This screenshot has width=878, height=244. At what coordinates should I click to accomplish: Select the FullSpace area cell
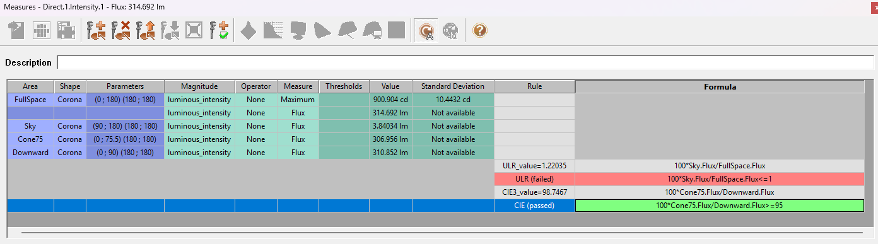coord(30,100)
